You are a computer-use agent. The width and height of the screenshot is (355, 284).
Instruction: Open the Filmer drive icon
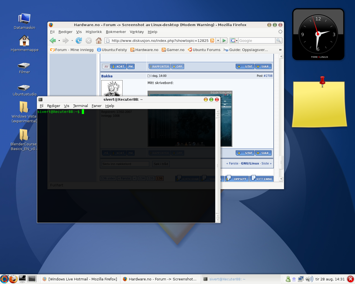tap(24, 68)
